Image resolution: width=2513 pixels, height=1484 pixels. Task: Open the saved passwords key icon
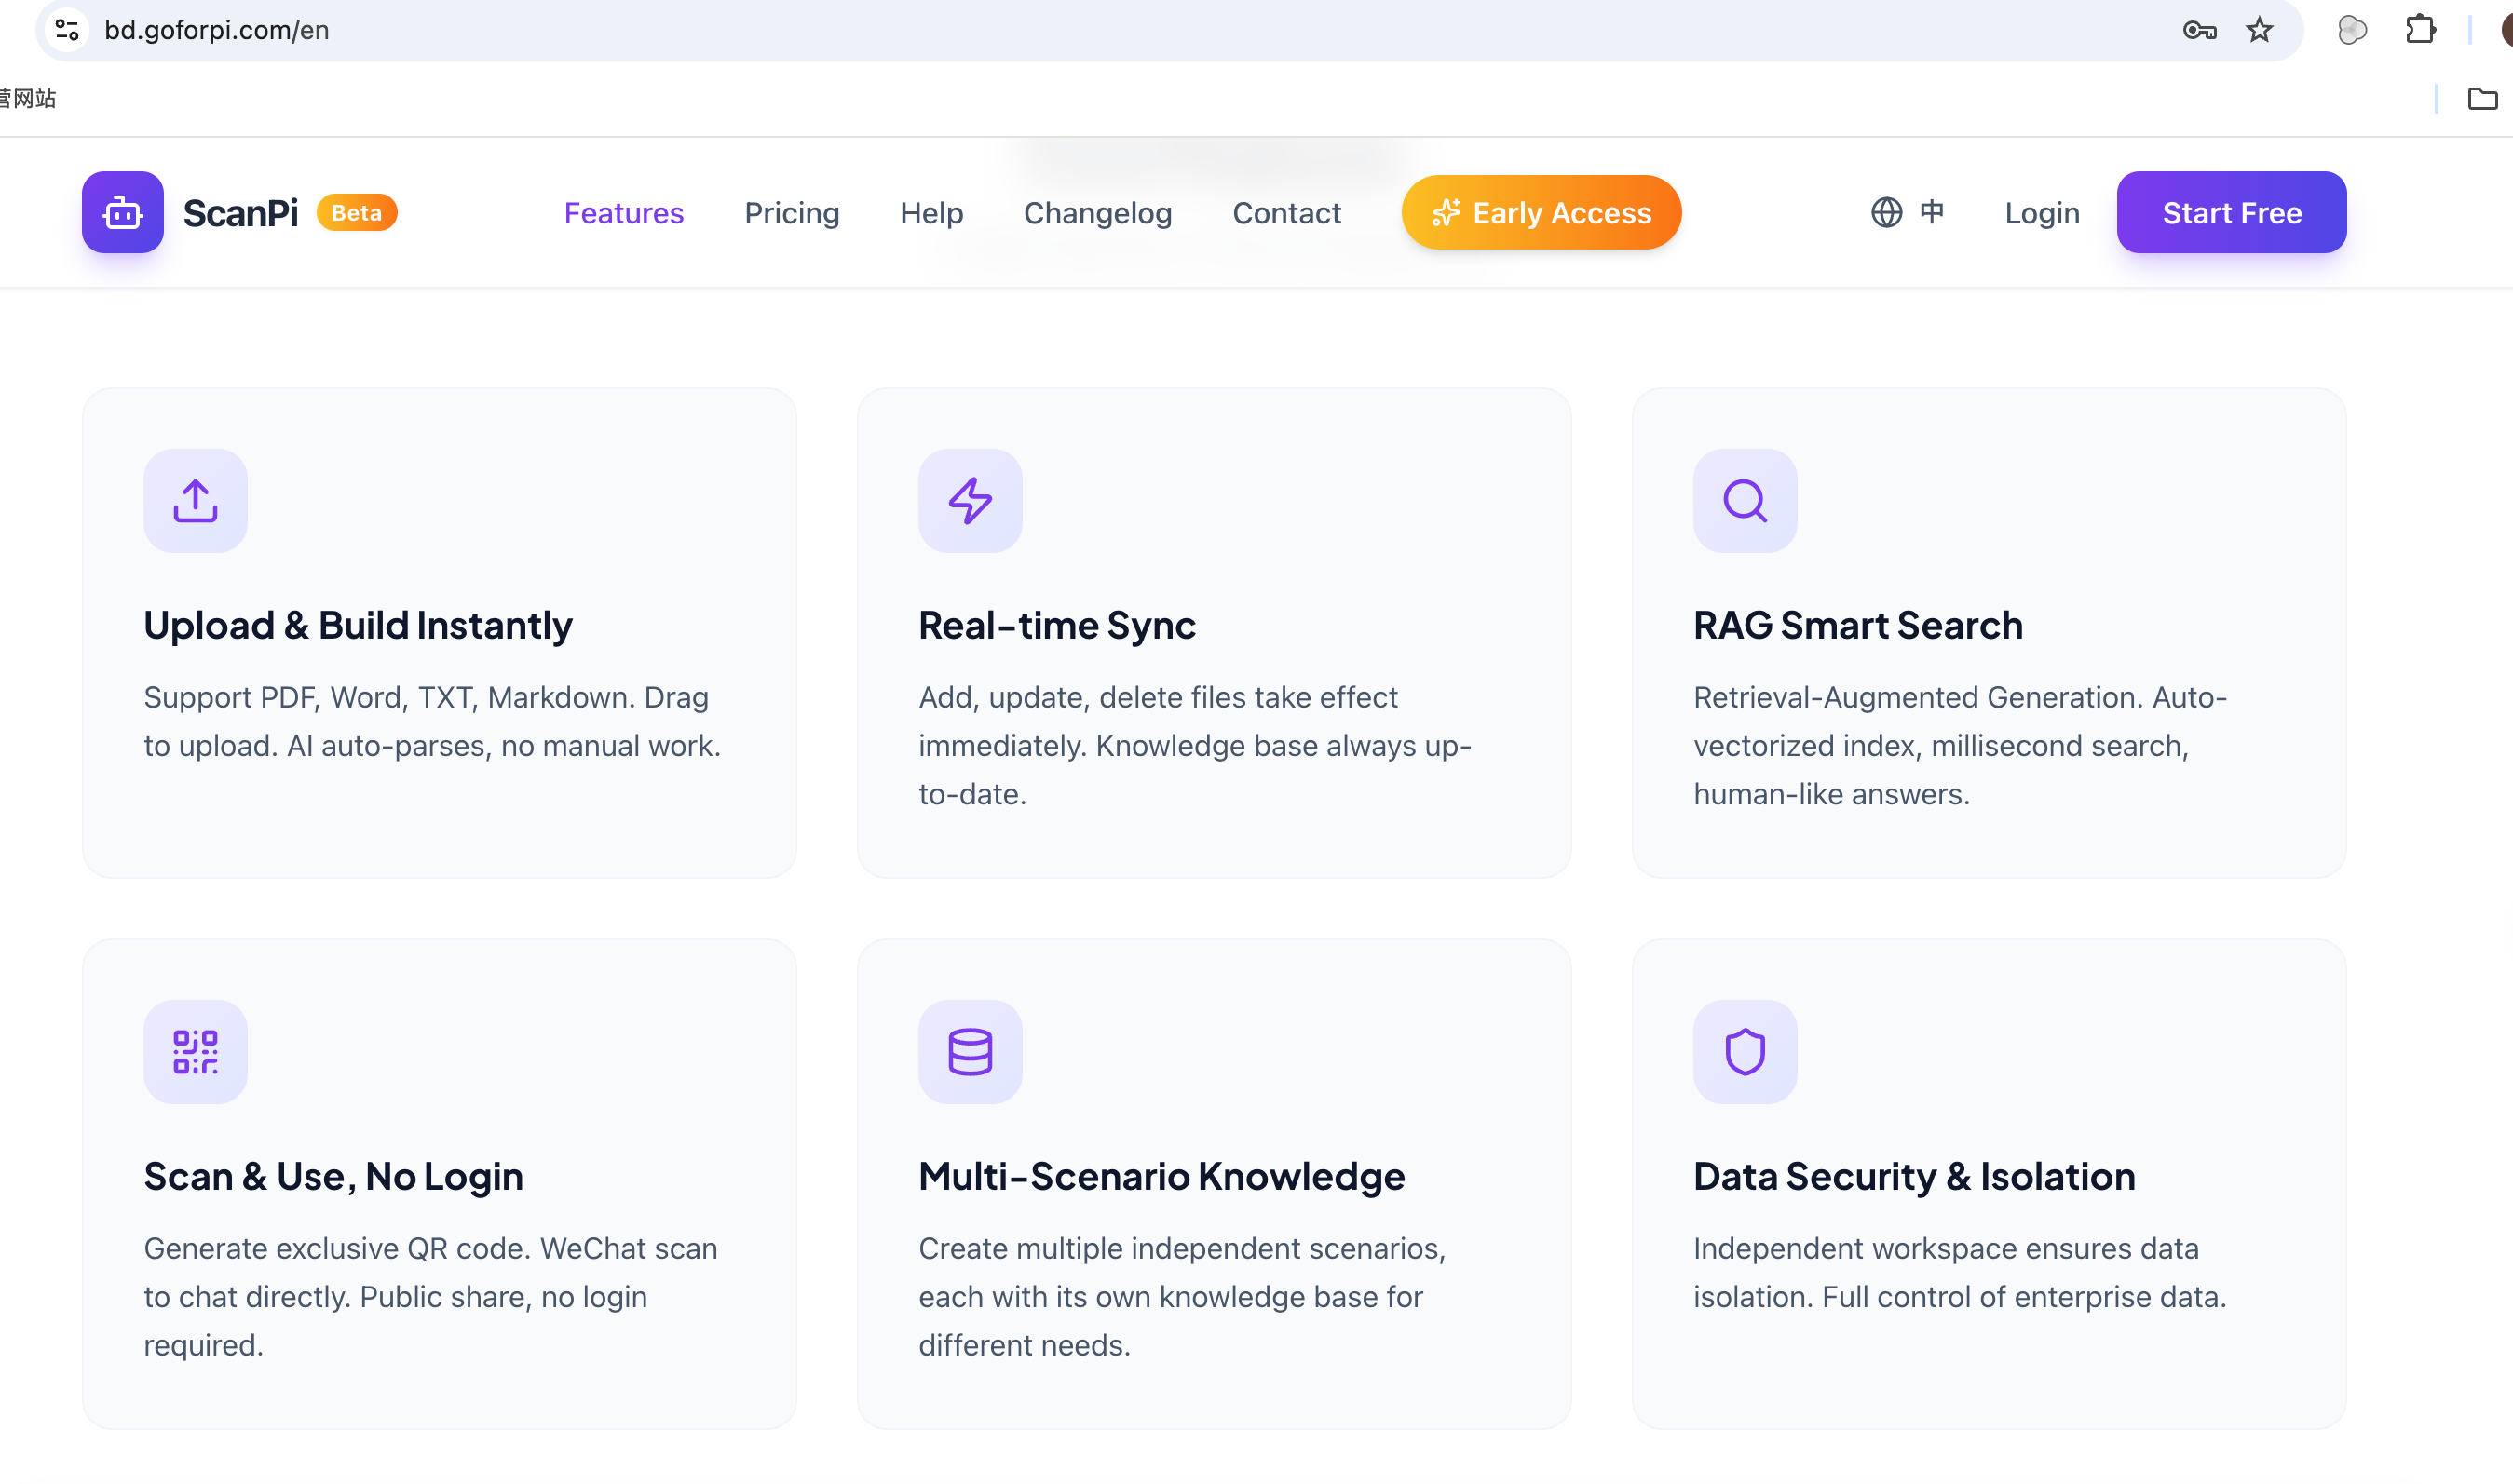(2199, 30)
